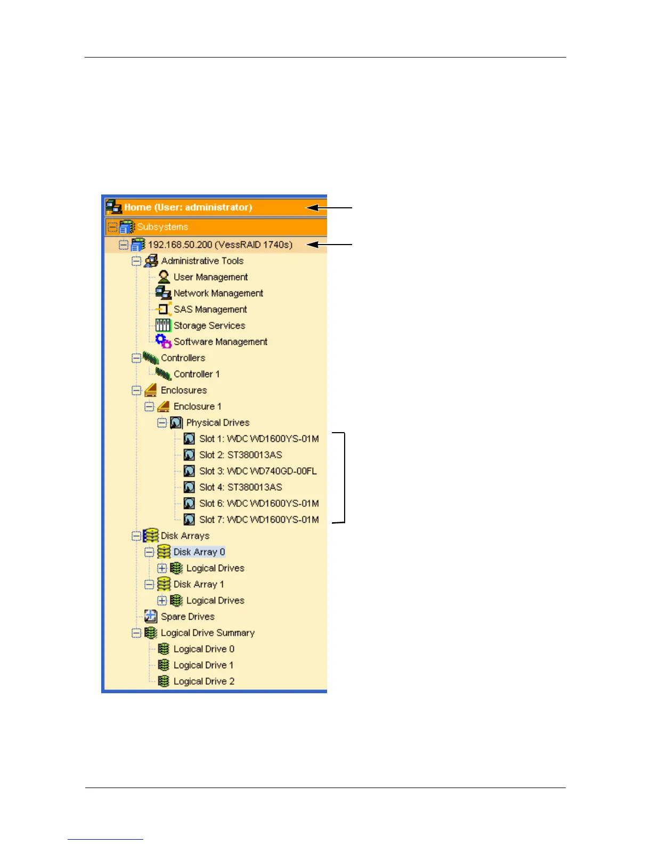The height and width of the screenshot is (844, 652).
Task: Open Network Management label
Action: pyautogui.click(x=218, y=293)
